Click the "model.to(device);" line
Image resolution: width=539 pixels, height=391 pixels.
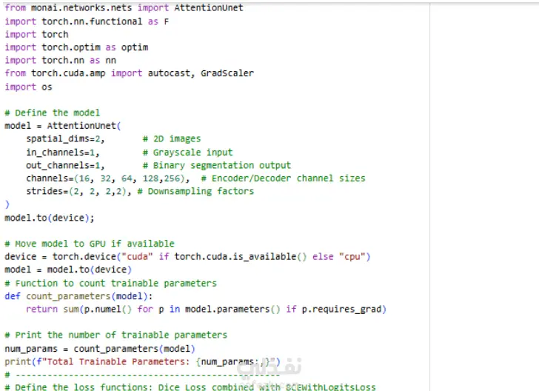point(50,218)
